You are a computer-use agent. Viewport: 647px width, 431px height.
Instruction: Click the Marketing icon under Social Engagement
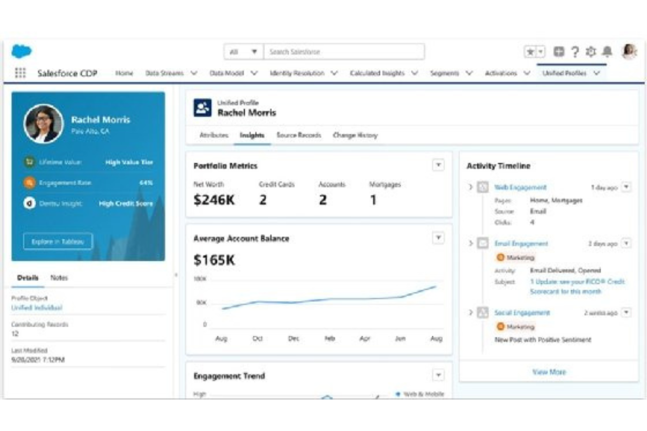click(x=501, y=327)
